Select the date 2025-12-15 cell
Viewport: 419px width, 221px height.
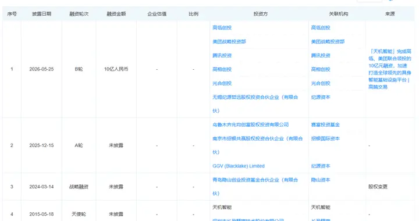(x=41, y=145)
